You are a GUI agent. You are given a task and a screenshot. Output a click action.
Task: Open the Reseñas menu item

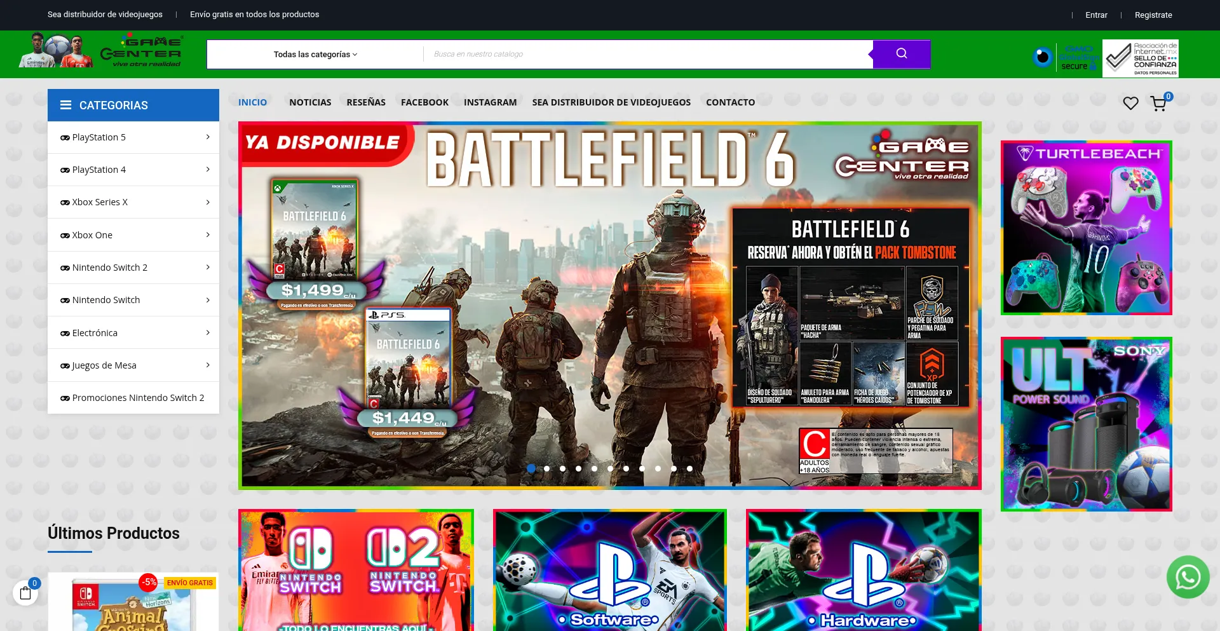(x=366, y=102)
